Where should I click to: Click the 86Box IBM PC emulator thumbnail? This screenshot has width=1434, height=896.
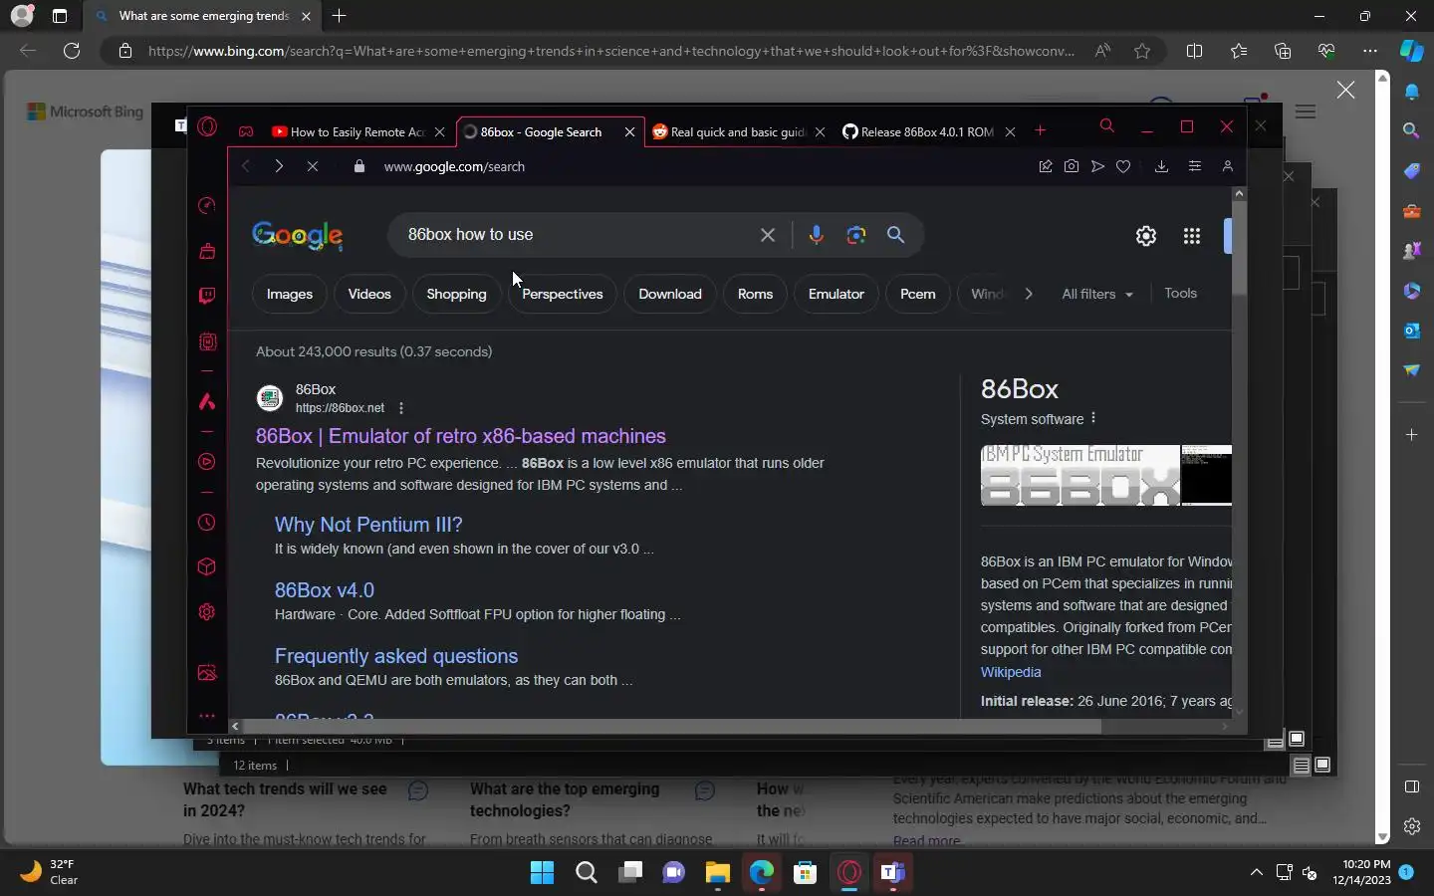[x=1080, y=476]
